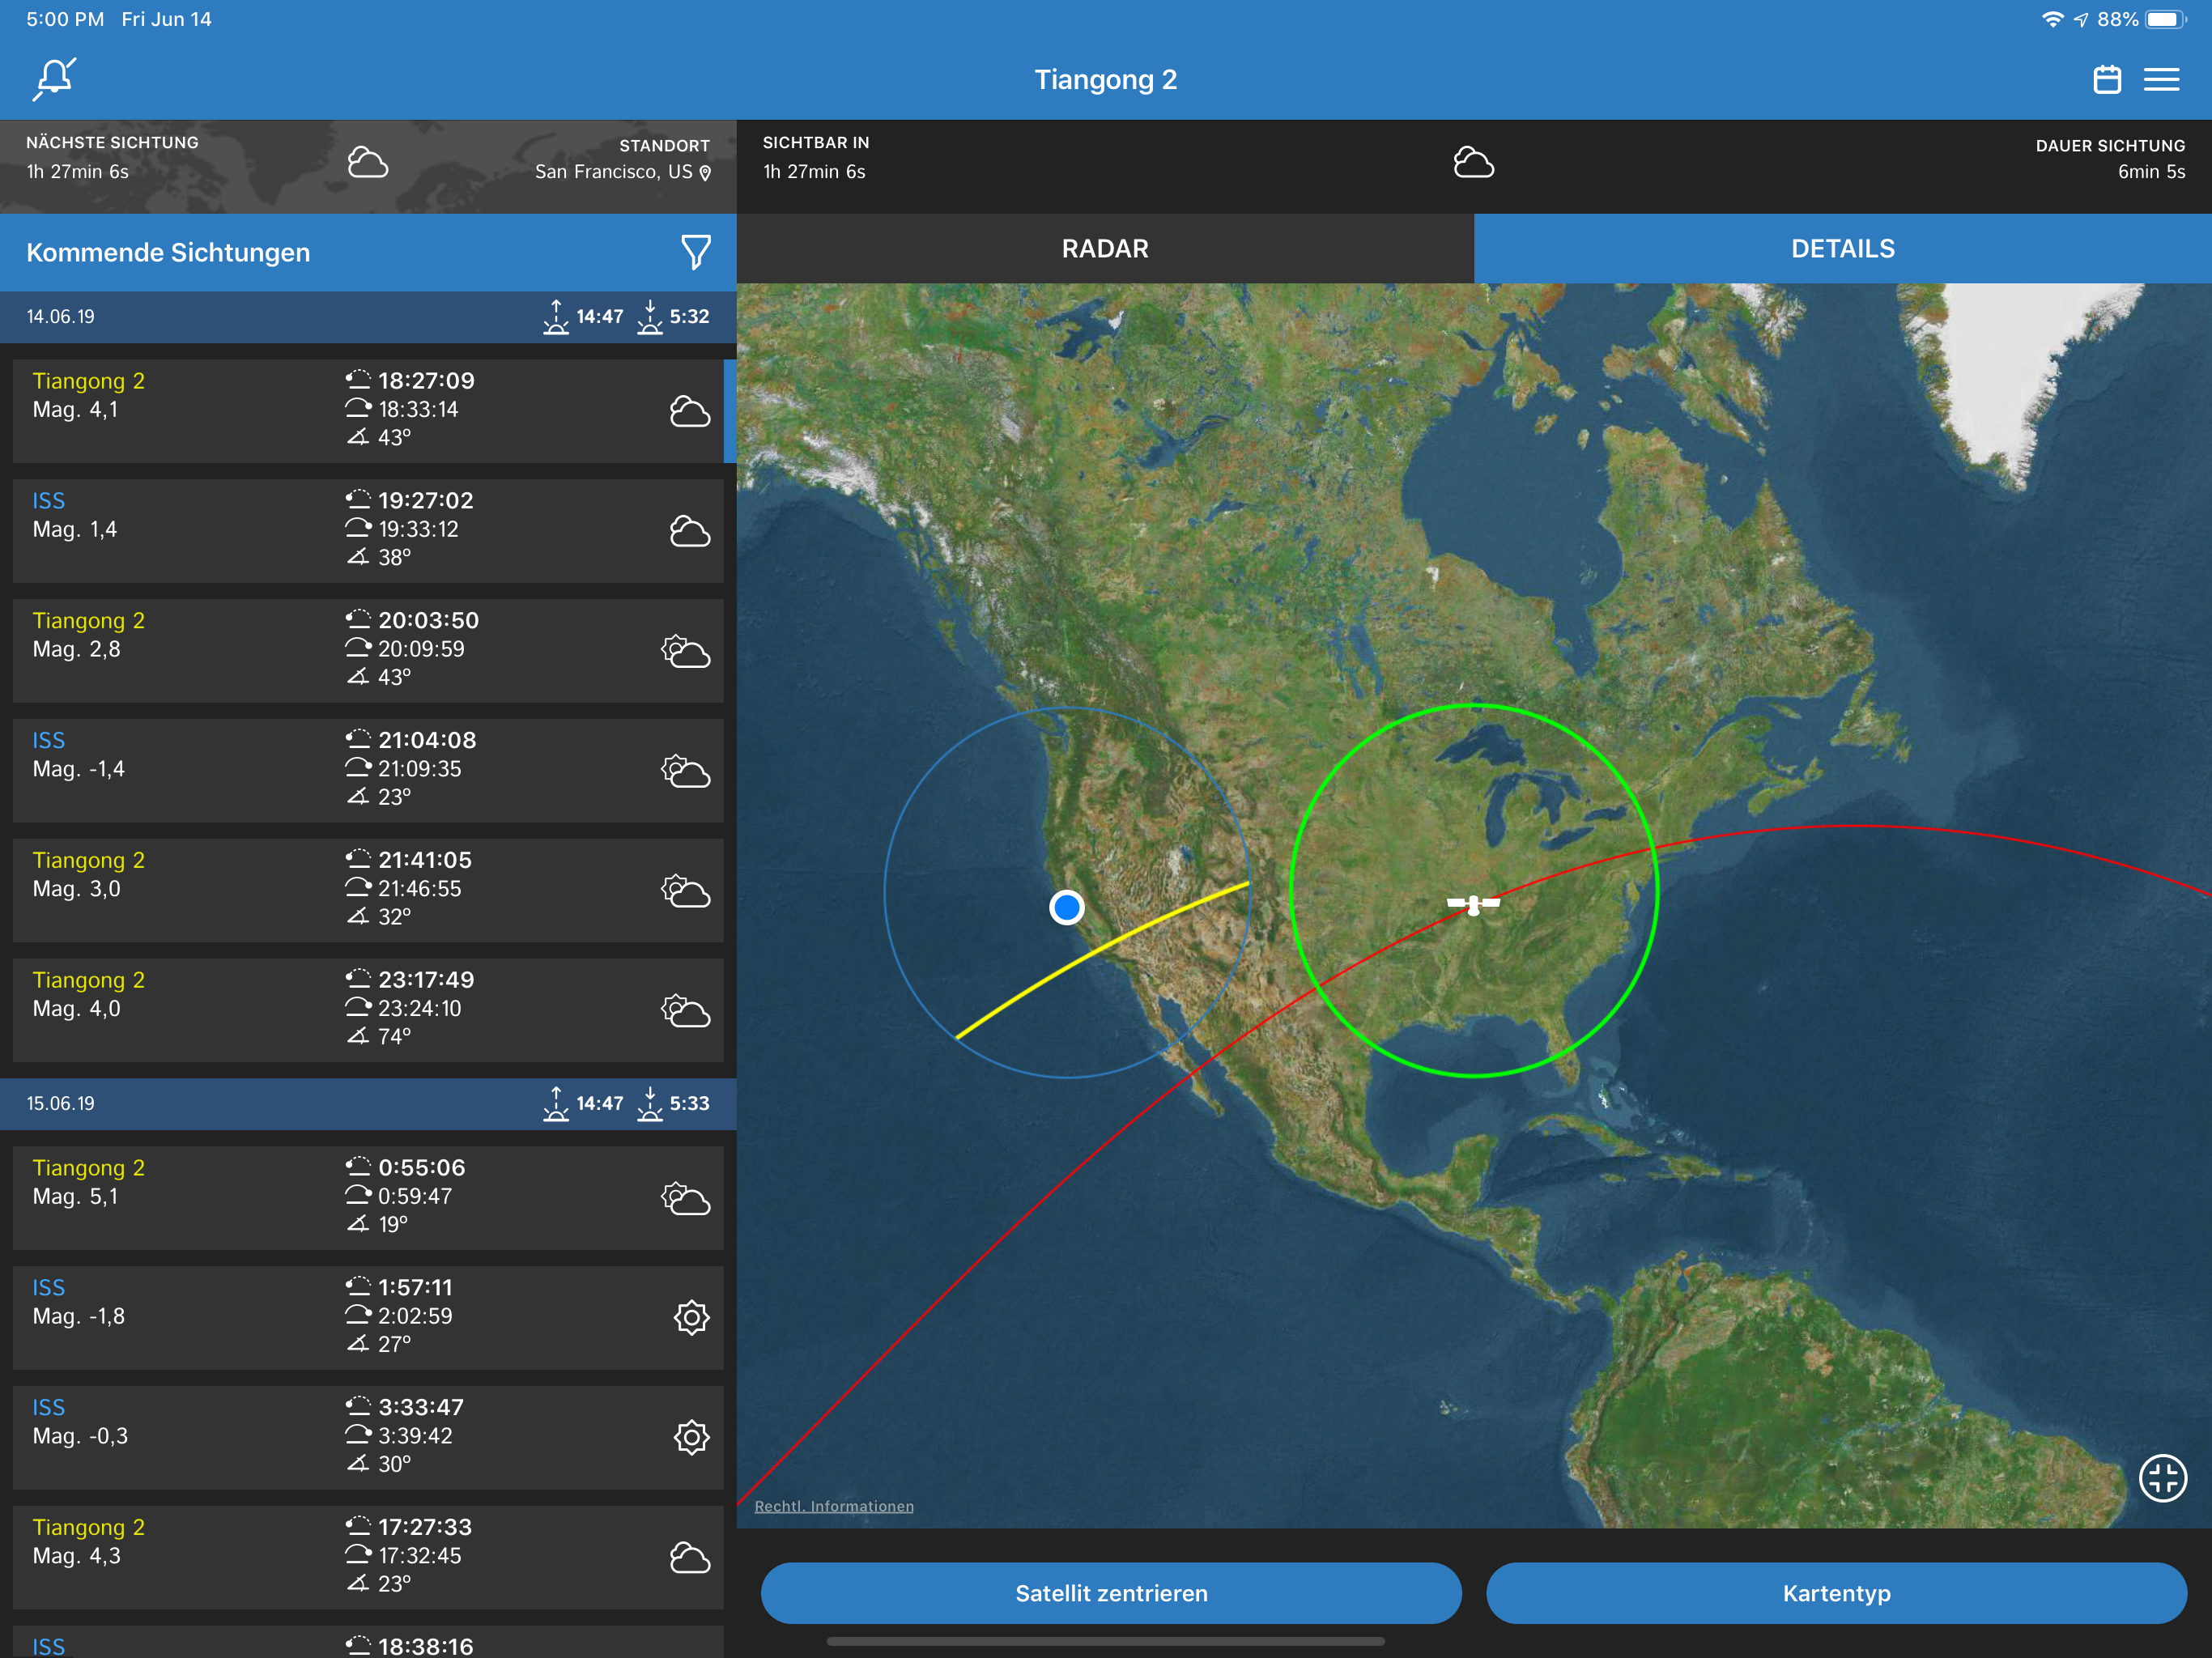Tap sunset icon in 15.06.19 header
2212x1658 pixels.
coord(650,1104)
